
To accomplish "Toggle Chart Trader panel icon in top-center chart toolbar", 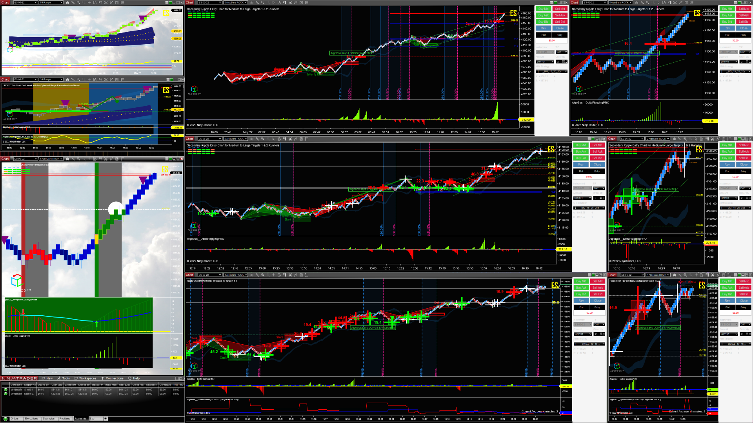I will (x=284, y=2).
